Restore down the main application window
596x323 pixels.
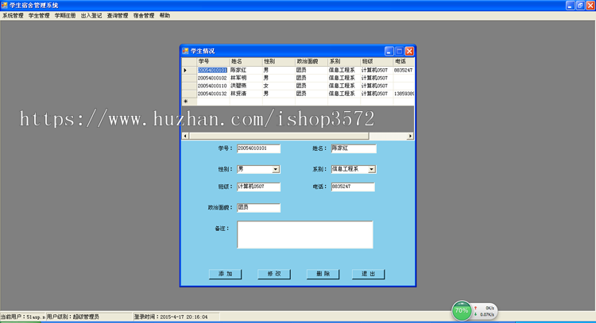580,6
